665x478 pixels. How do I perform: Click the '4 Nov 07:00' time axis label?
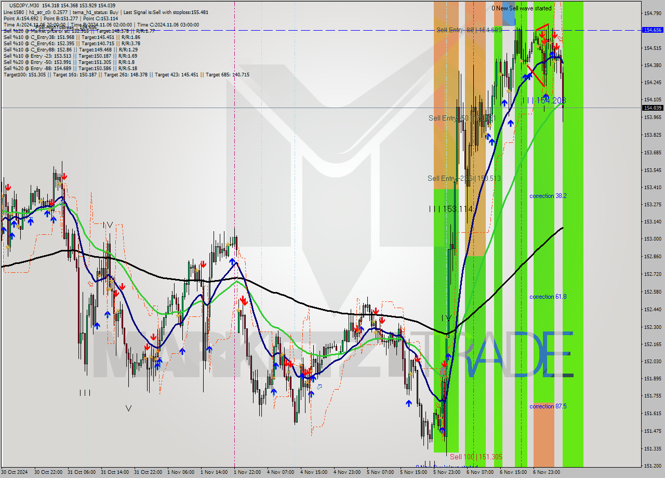(281, 472)
